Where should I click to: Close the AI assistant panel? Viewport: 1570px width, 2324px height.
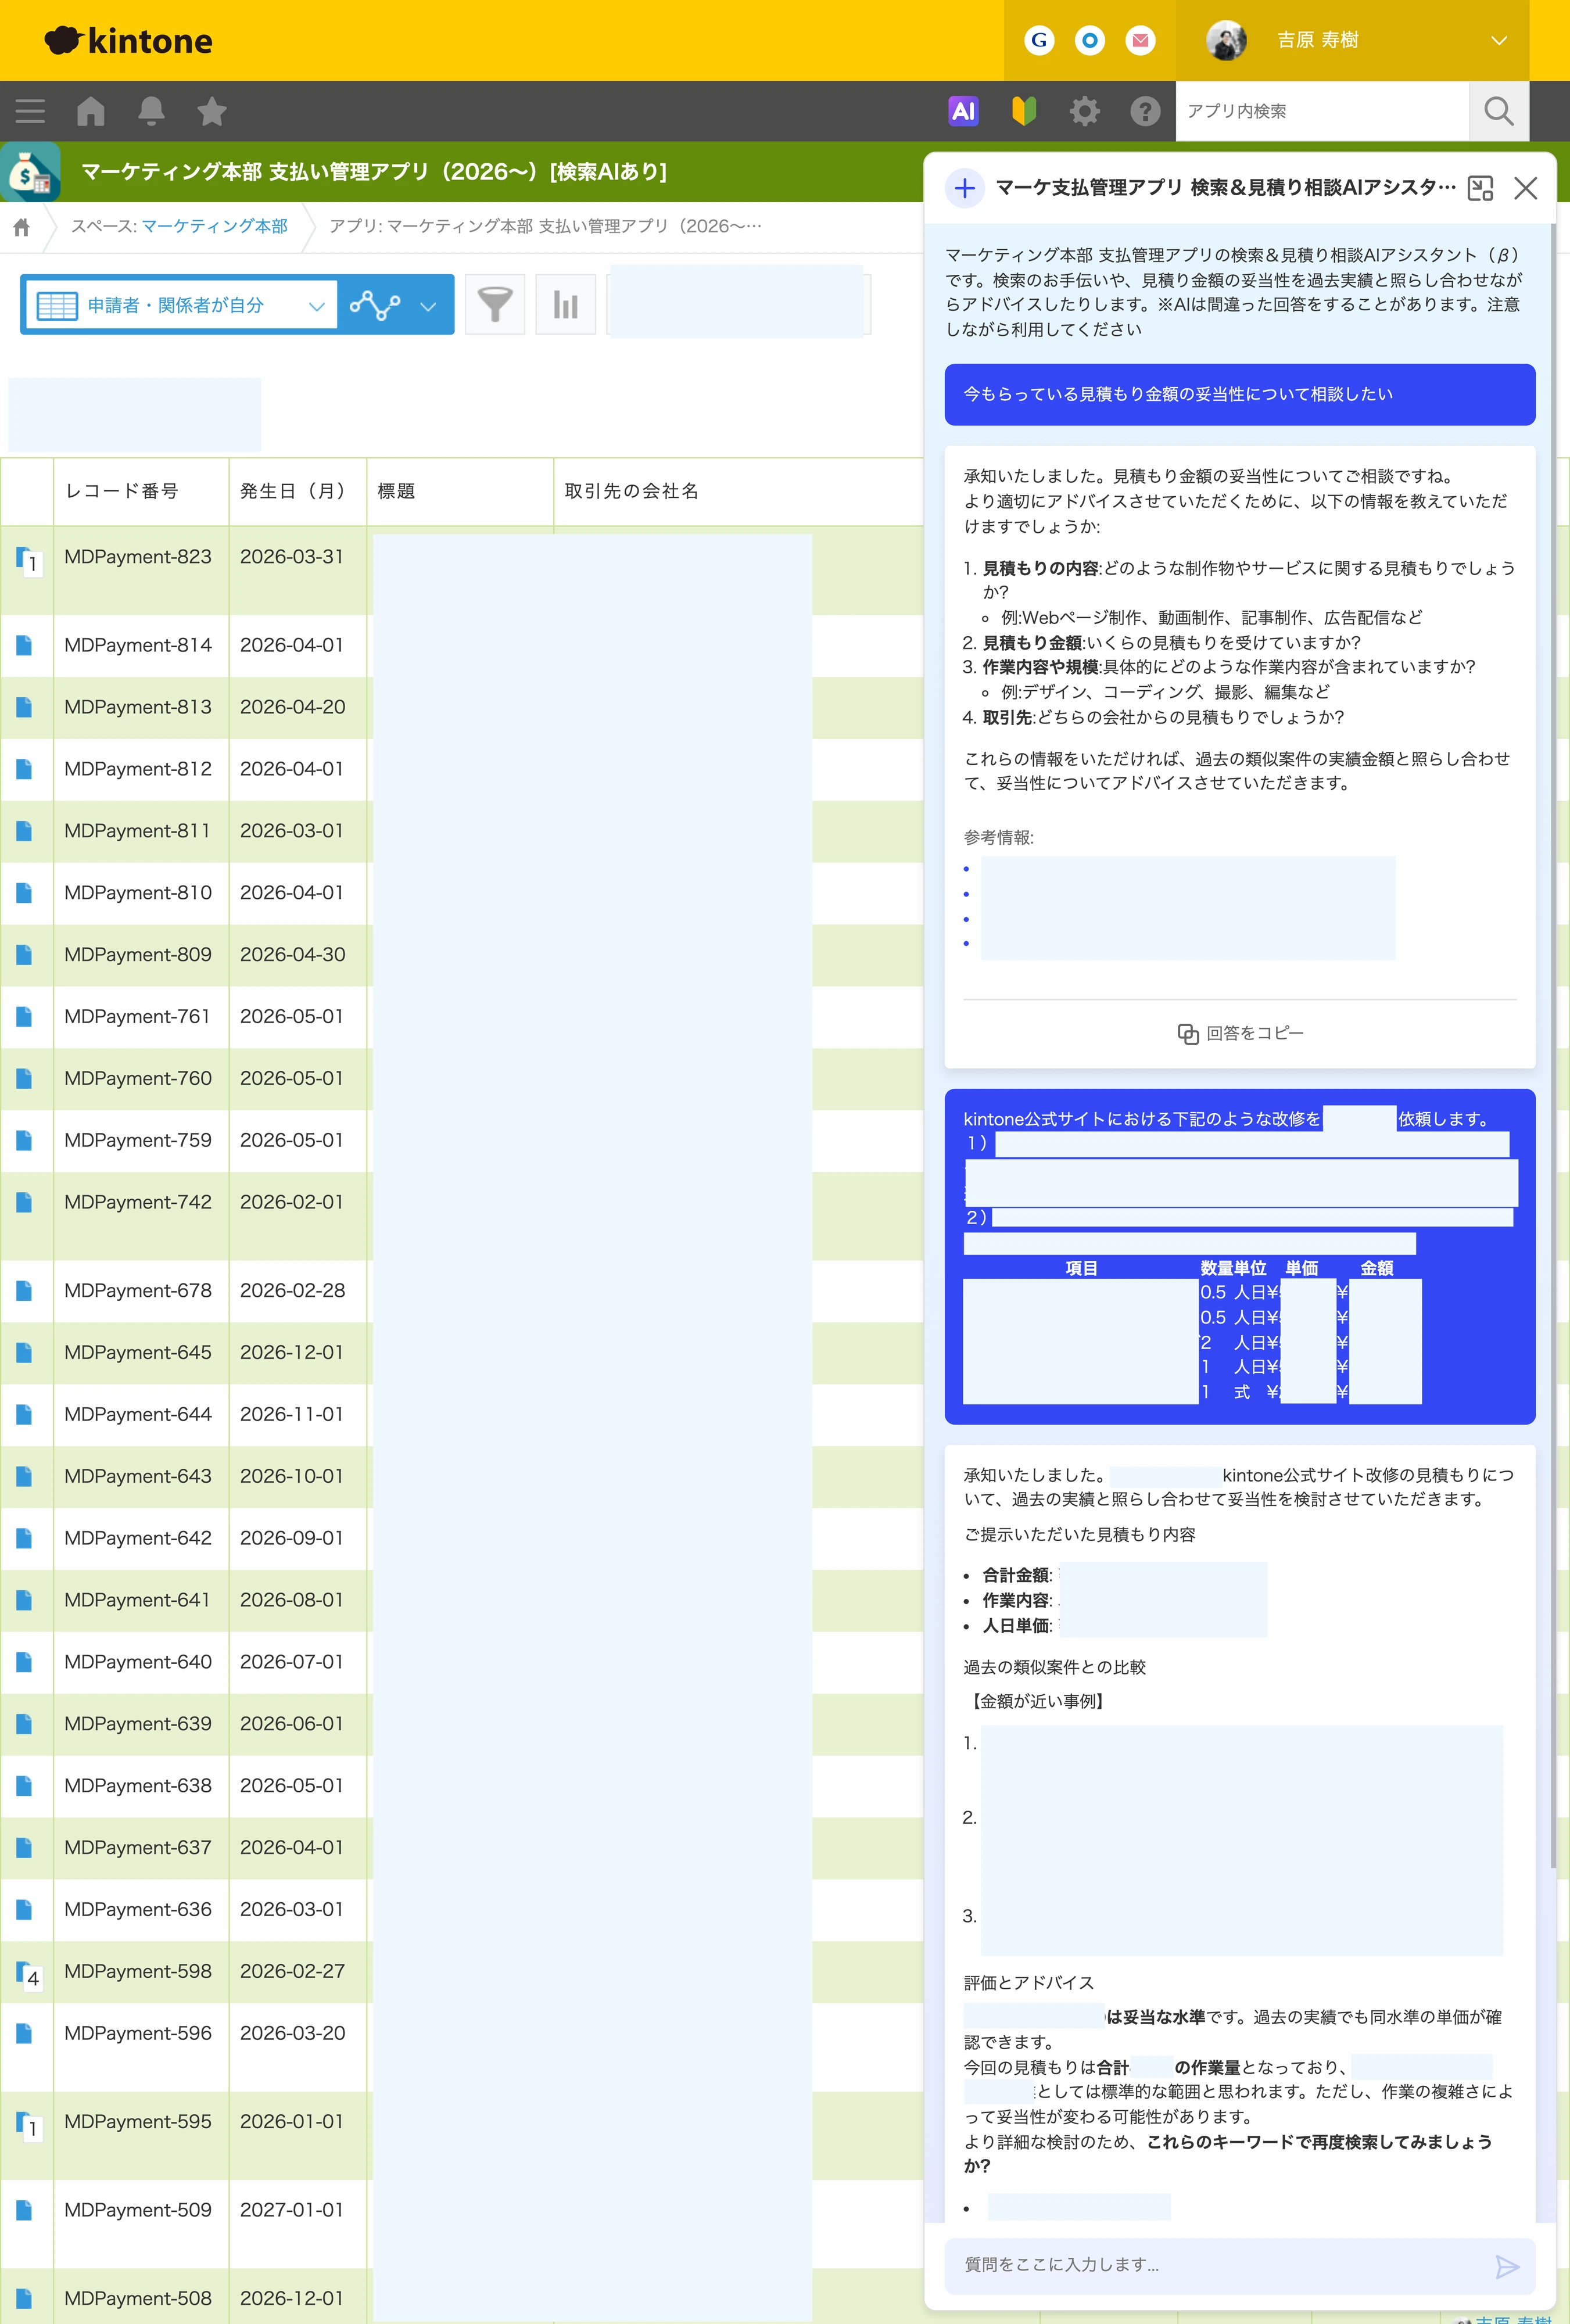pos(1525,188)
